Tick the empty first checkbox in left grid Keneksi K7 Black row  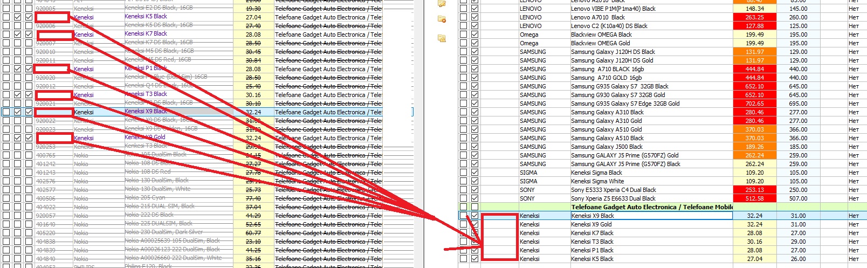coord(6,35)
